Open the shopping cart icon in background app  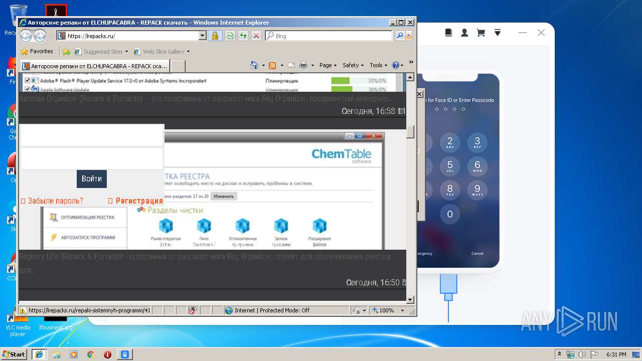point(480,33)
